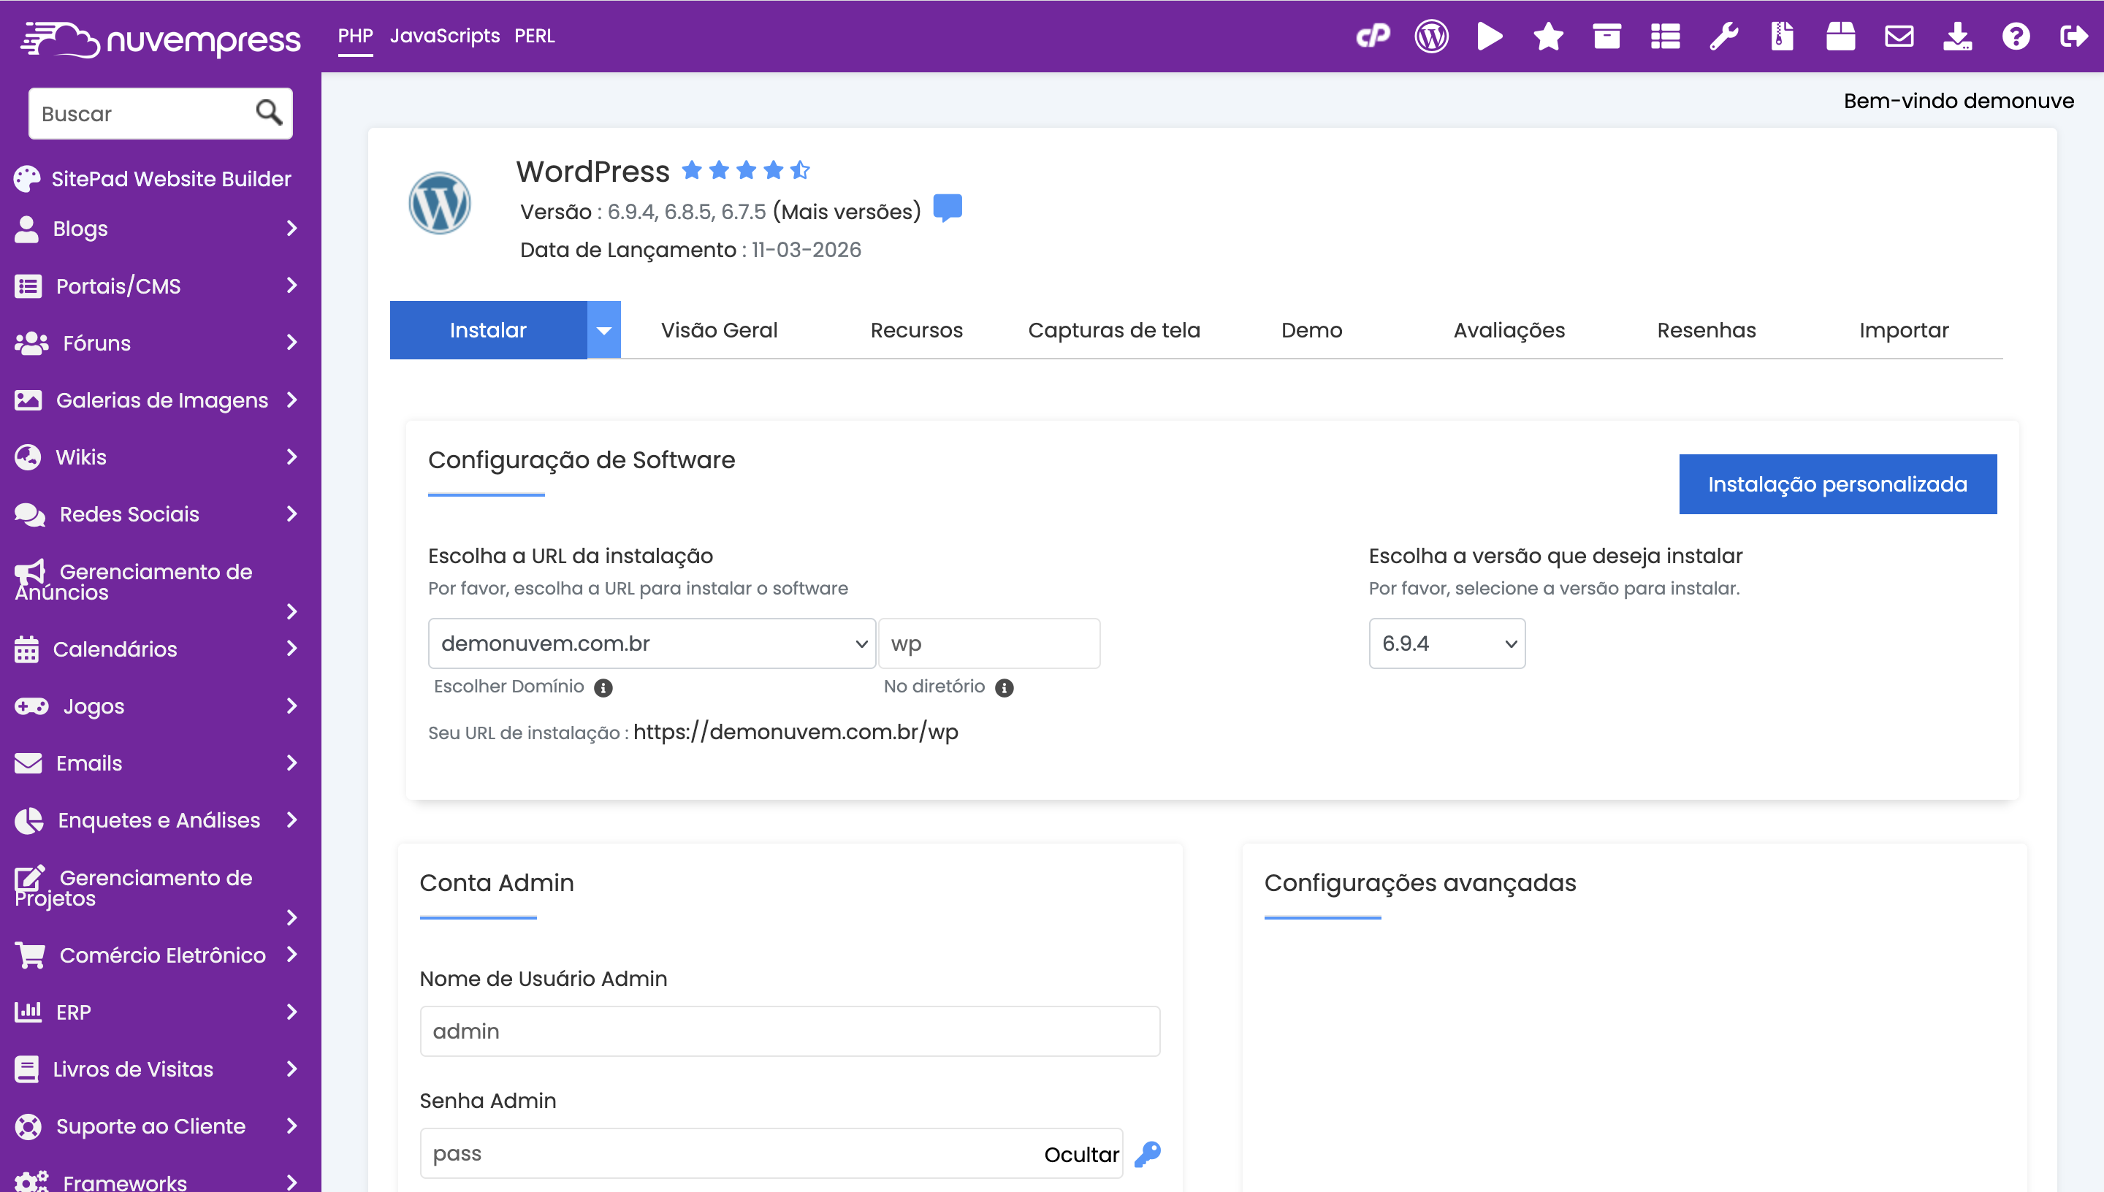This screenshot has height=1192, width=2104.
Task: Open the Resenhas tab
Action: coord(1706,330)
